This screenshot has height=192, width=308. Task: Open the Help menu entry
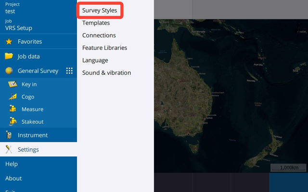pyautogui.click(x=12, y=164)
